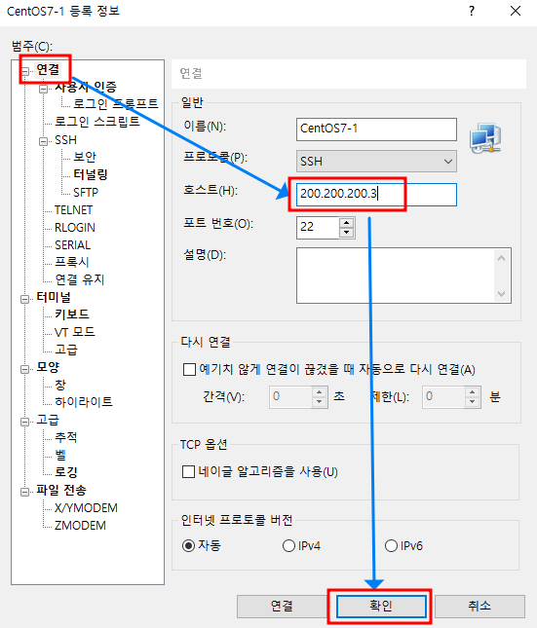Select 사용자 인증 in the tree
This screenshot has width=537, height=628.
pos(86,87)
